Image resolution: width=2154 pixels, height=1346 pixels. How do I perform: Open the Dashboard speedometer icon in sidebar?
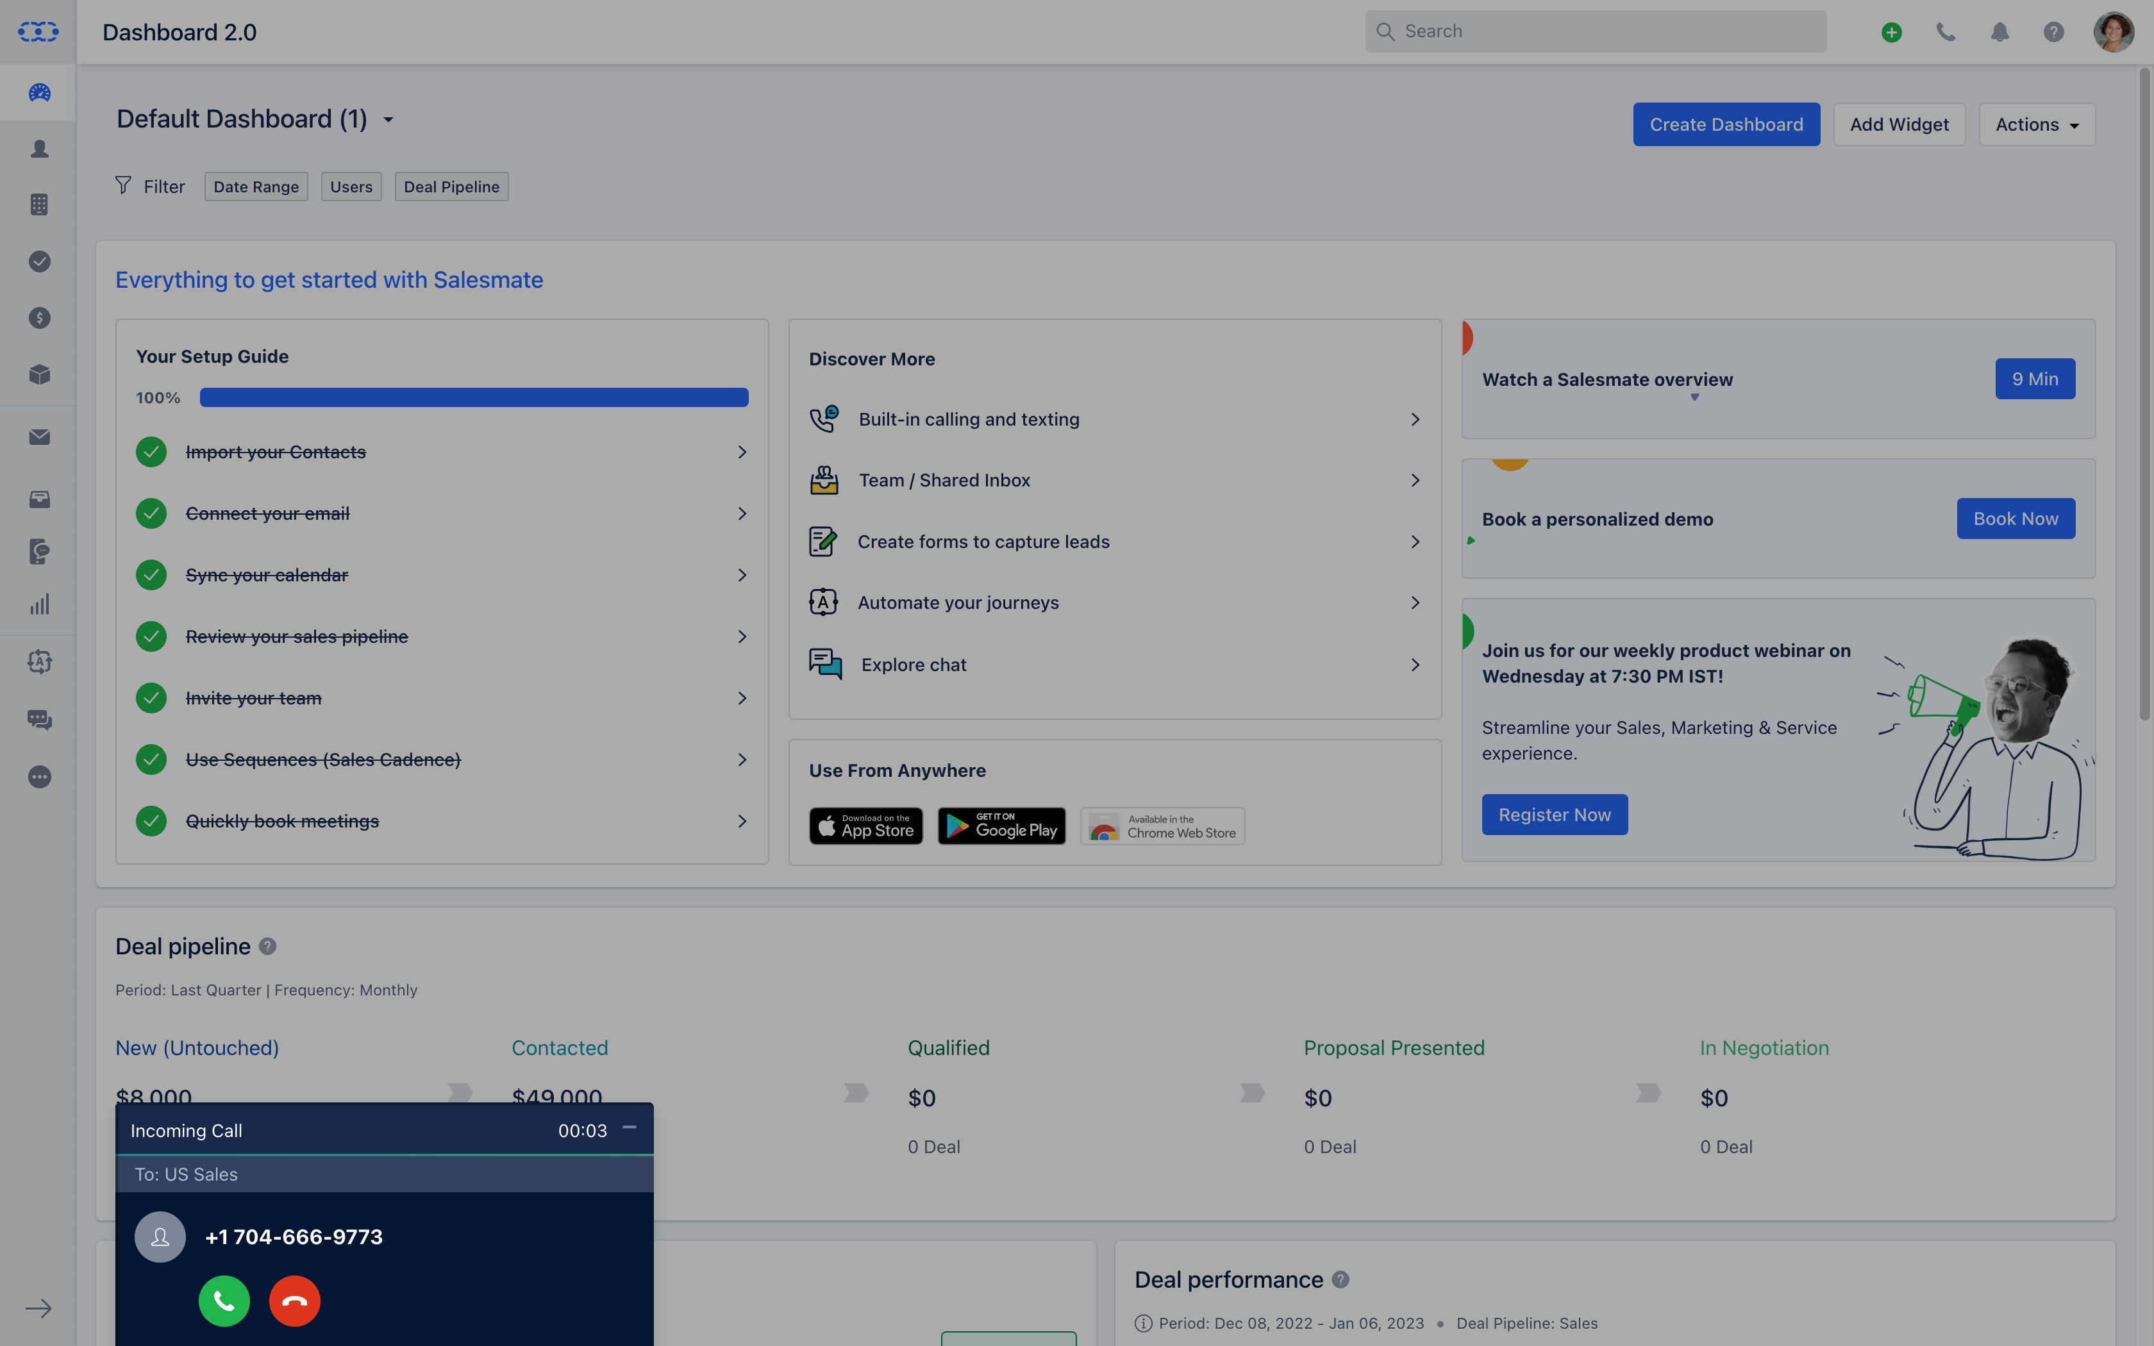pos(39,92)
